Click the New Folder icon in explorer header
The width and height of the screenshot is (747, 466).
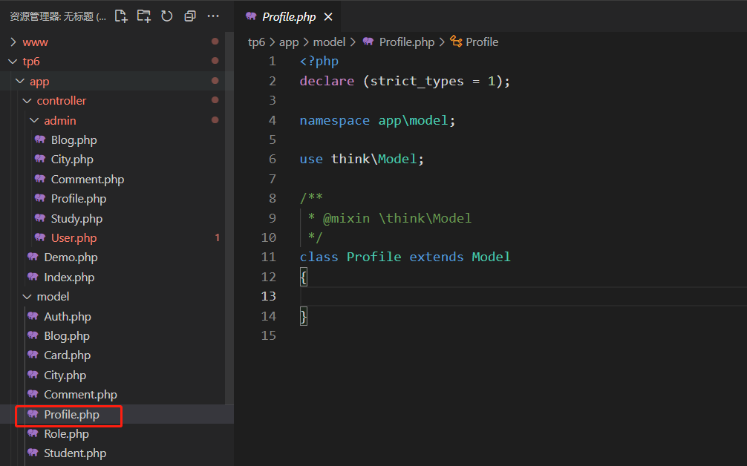(x=144, y=16)
